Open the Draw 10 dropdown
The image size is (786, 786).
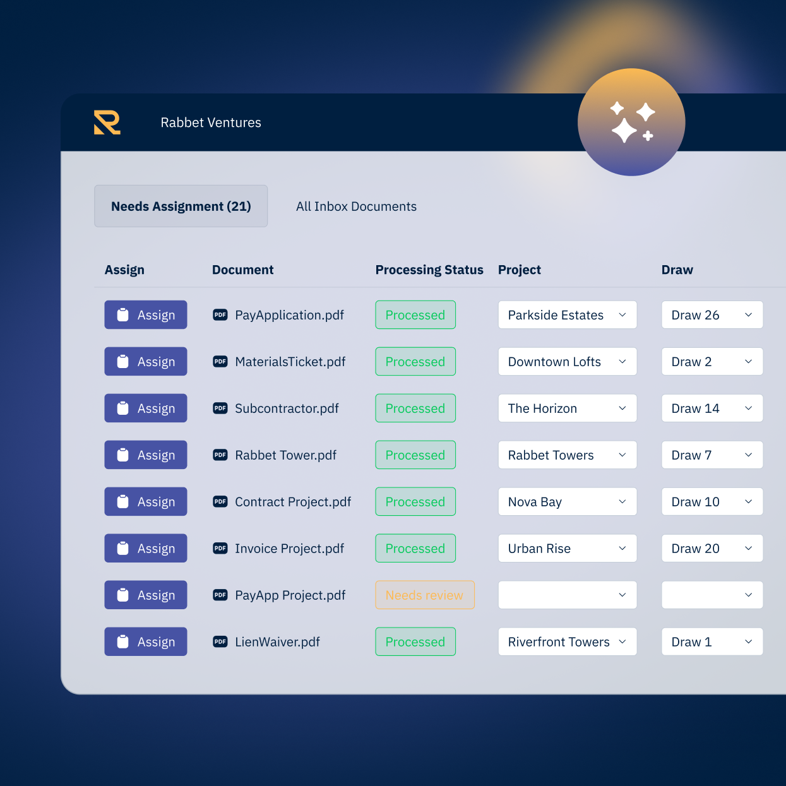[x=712, y=501]
